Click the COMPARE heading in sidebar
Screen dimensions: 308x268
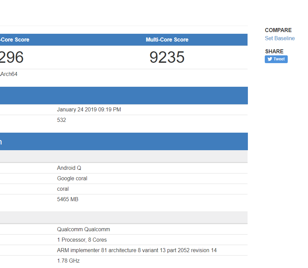[x=278, y=30]
